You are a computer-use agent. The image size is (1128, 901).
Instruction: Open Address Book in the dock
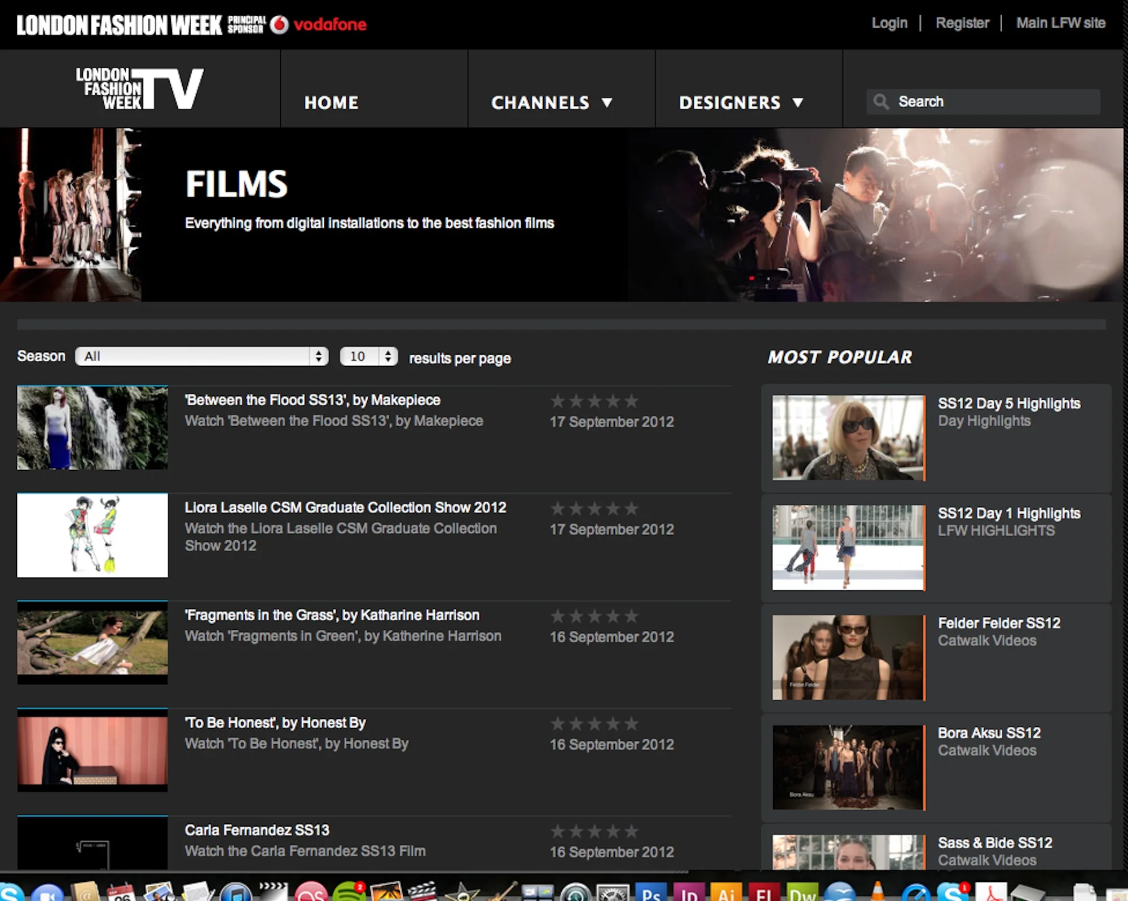click(85, 892)
